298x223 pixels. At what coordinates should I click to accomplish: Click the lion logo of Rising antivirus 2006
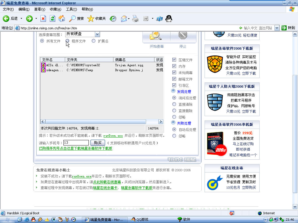215,64
